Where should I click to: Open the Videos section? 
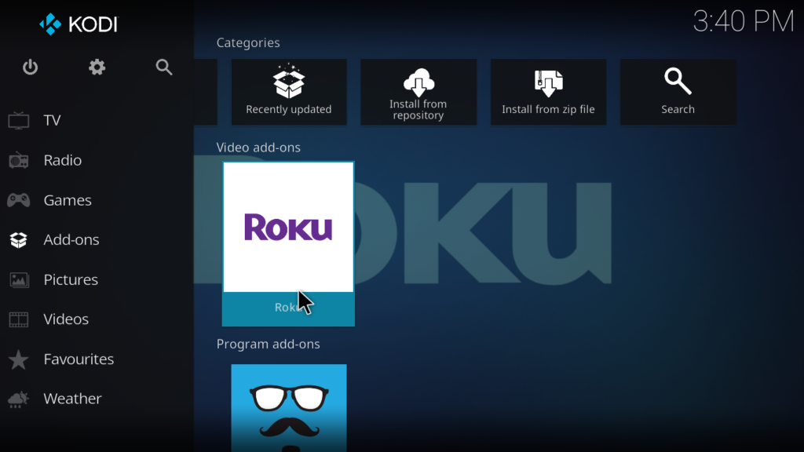(x=66, y=319)
